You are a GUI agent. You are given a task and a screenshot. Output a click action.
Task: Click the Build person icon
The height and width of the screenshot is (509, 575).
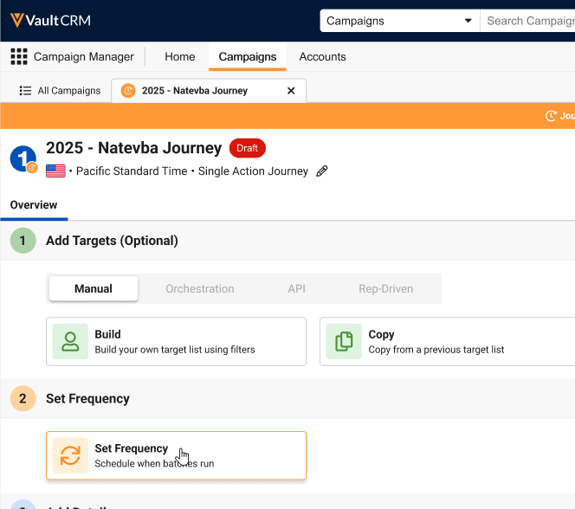[70, 341]
